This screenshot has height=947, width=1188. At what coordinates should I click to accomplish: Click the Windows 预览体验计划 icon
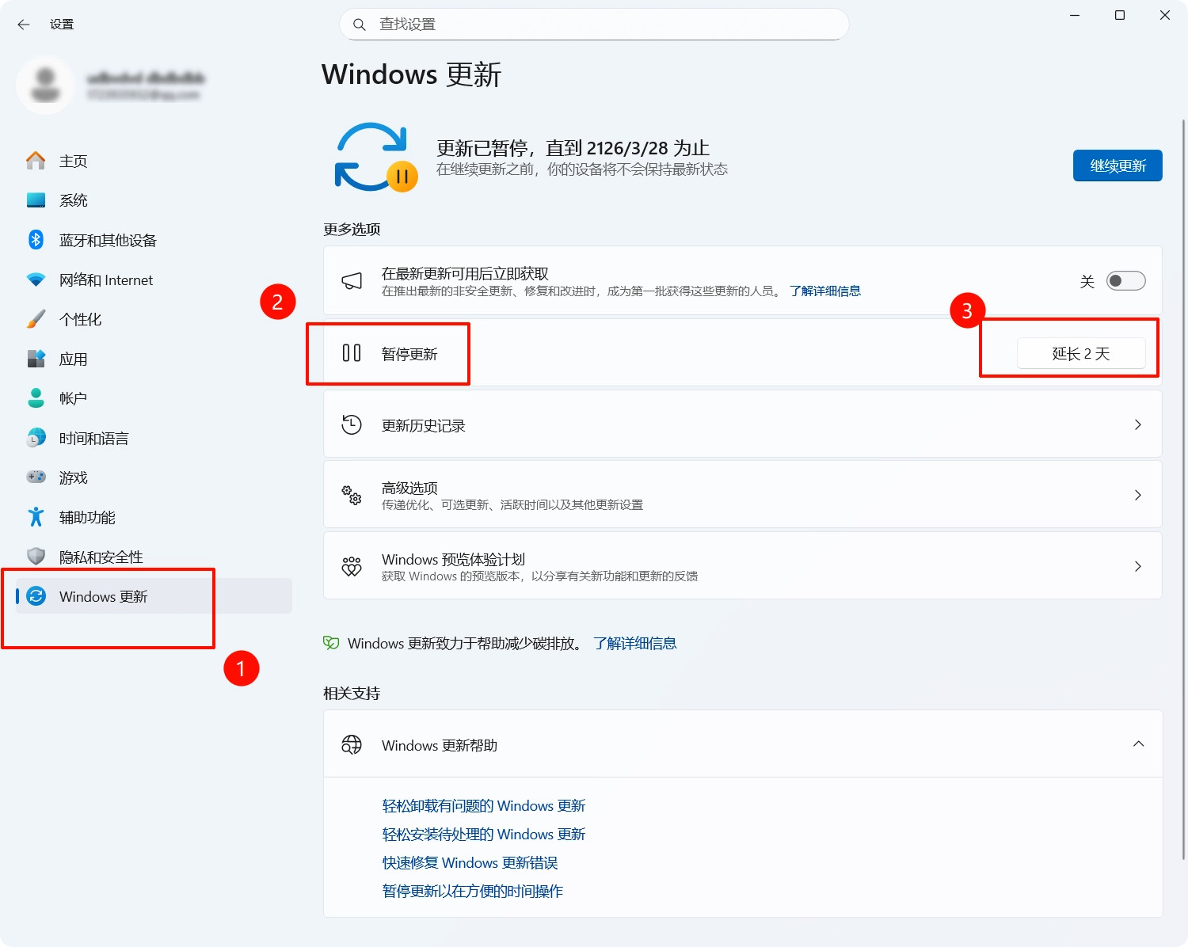(351, 565)
